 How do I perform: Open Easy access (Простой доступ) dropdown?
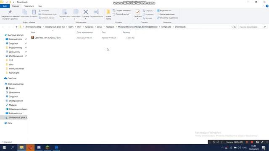coord(122,14)
